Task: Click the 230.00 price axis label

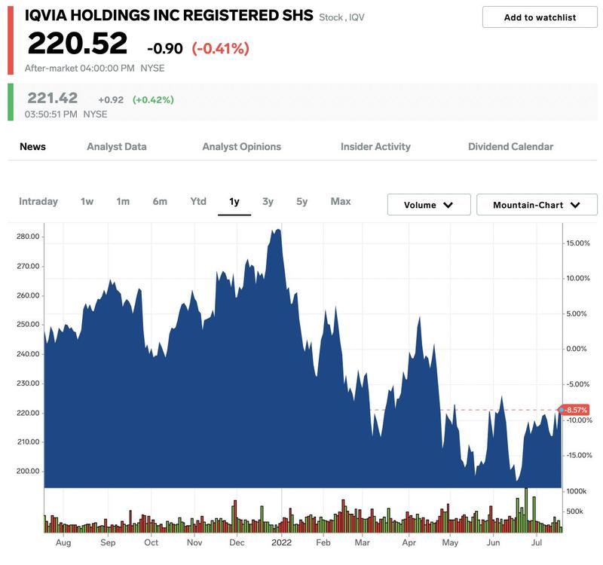Action: [x=28, y=383]
